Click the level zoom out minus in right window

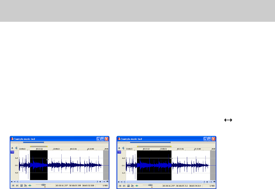coord(122,182)
